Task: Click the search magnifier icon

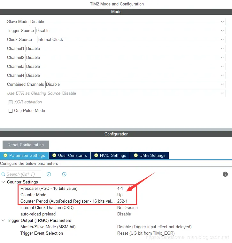Action: coord(3,174)
